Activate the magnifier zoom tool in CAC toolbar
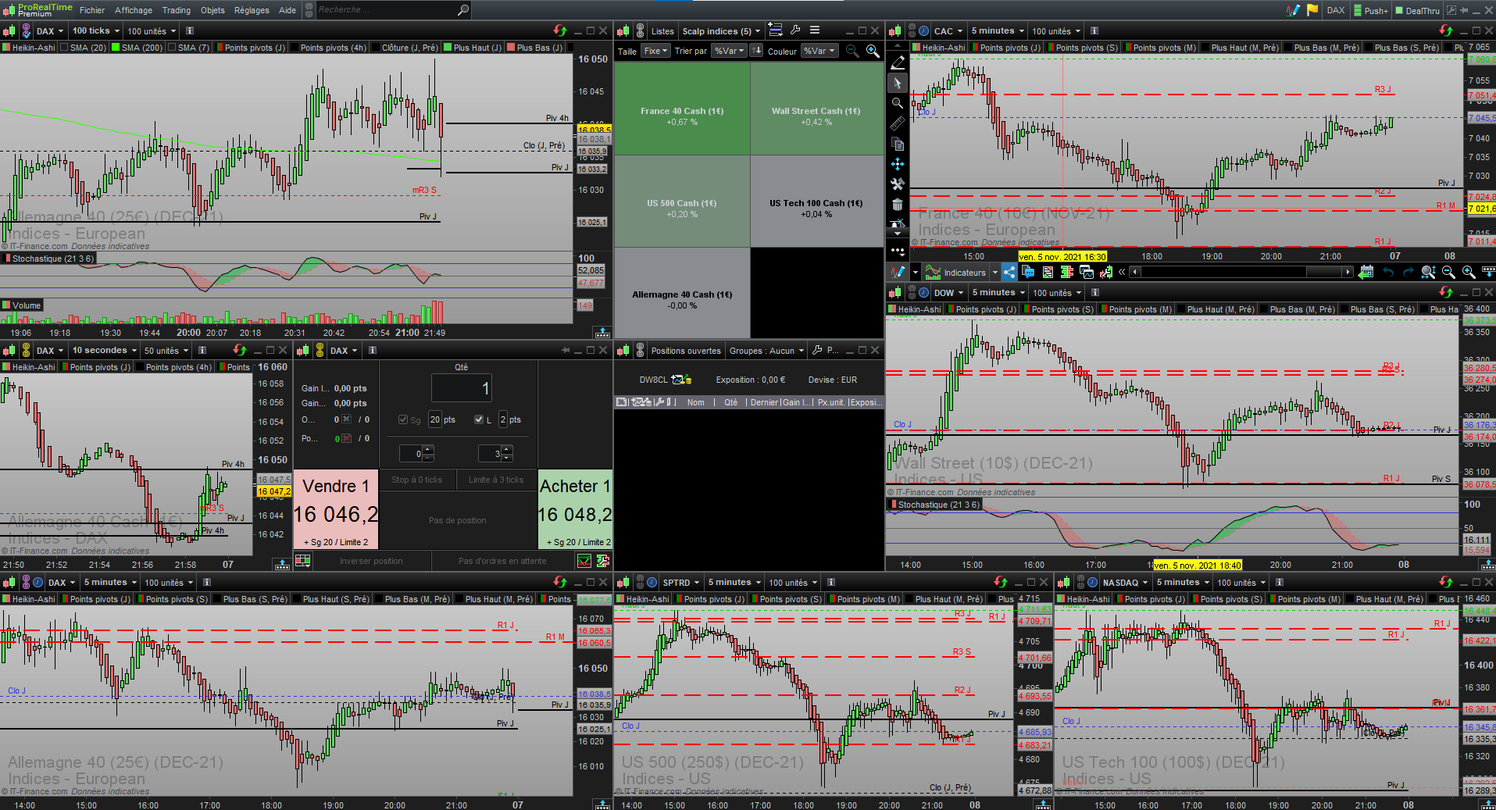This screenshot has height=810, width=1496. pos(898,103)
